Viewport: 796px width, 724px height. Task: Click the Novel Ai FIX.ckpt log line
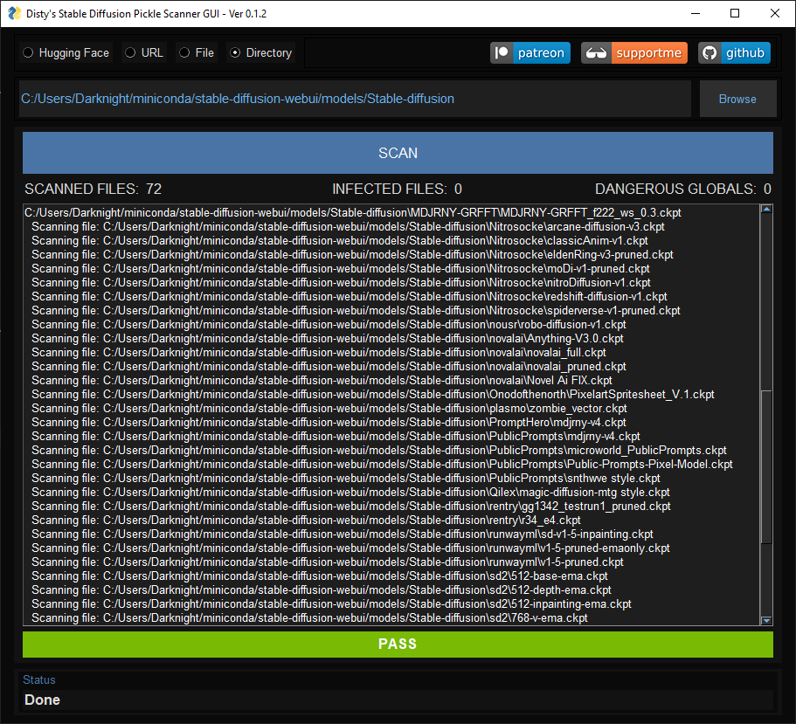click(322, 381)
